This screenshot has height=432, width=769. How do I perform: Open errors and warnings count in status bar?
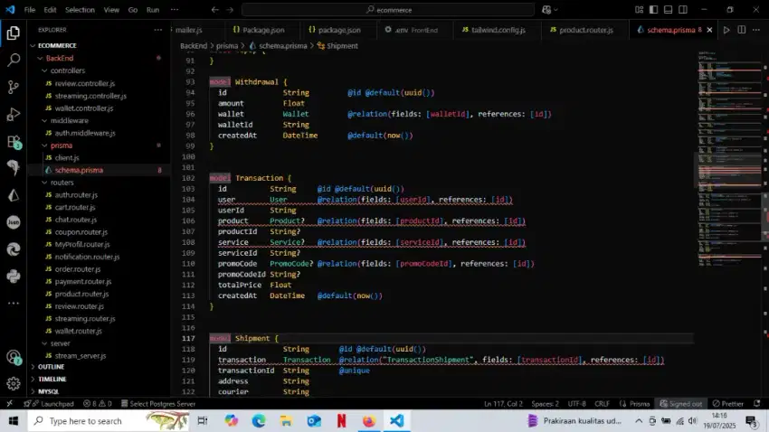click(97, 404)
